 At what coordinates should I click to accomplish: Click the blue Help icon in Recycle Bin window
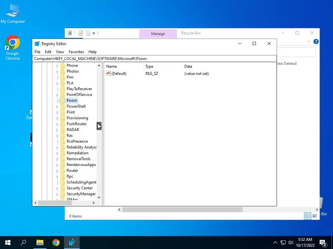[316, 41]
